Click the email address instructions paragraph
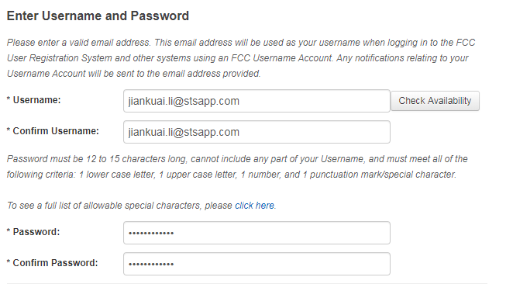Screen dimensions: 513x284 point(241,58)
